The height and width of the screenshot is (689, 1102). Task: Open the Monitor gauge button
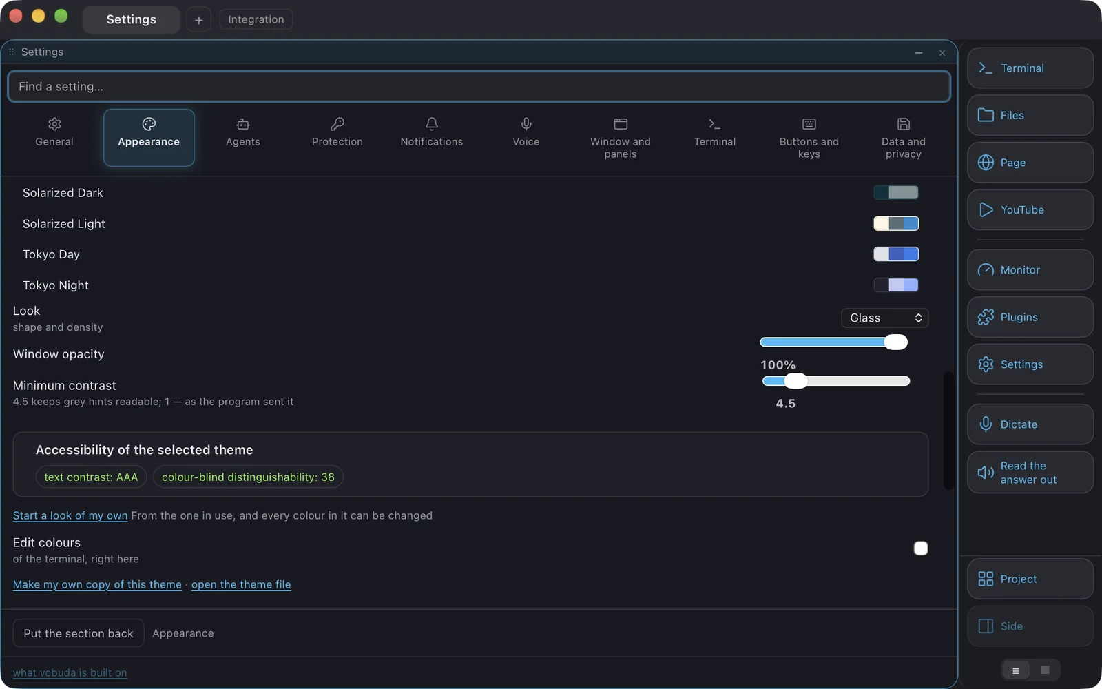pos(1030,270)
